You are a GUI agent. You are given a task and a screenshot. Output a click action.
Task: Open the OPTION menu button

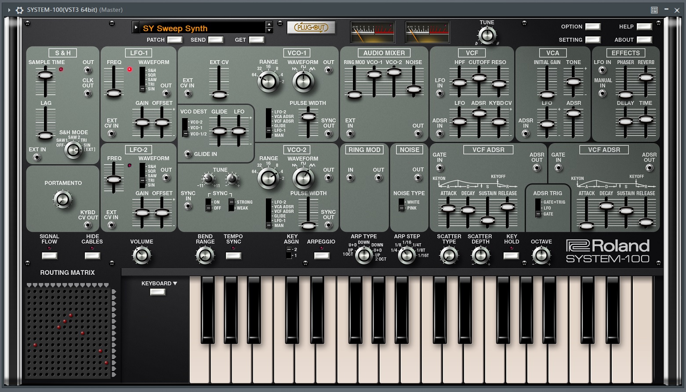point(592,26)
